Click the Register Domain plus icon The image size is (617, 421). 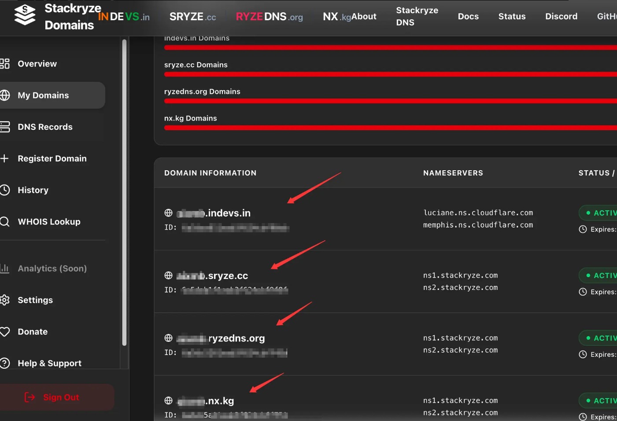pos(4,158)
